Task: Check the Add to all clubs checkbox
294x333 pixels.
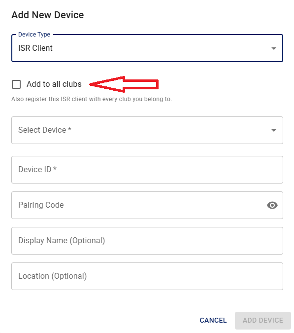Action: pos(16,84)
